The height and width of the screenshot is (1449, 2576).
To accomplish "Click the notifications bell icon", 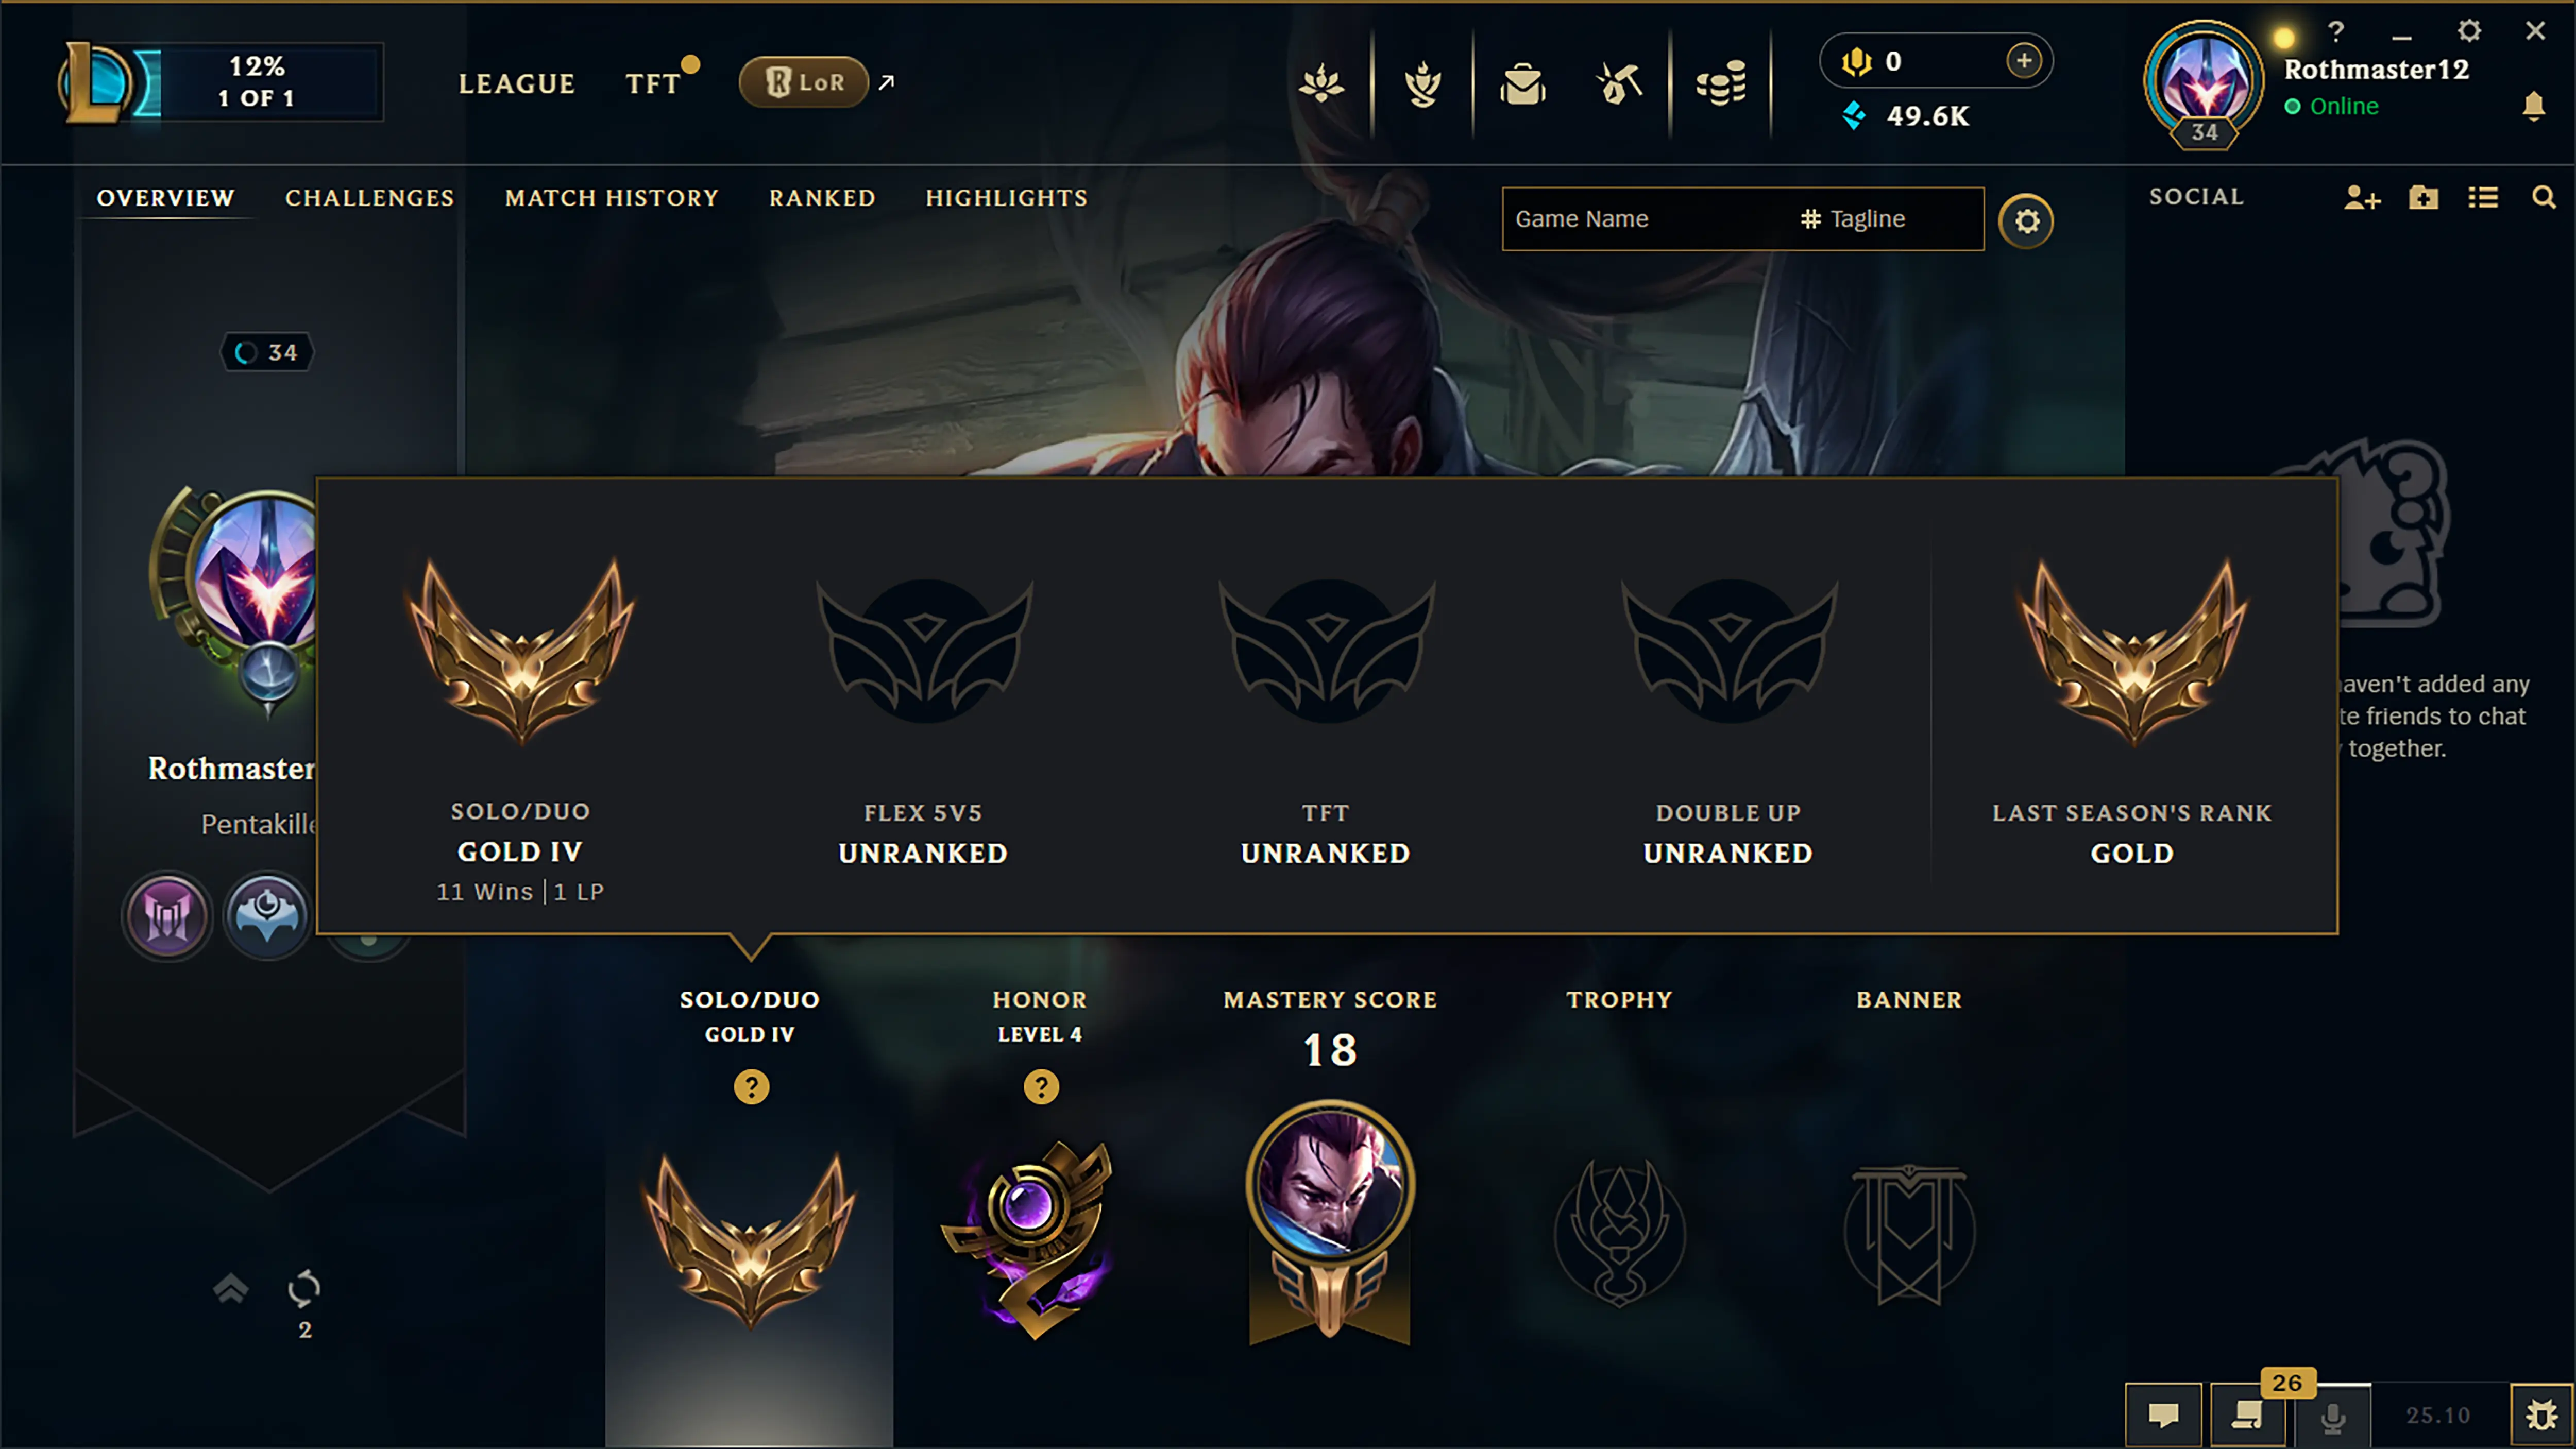I will coord(2533,106).
